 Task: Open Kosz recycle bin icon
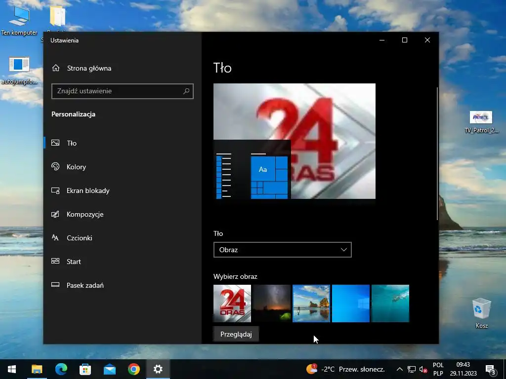(481, 313)
